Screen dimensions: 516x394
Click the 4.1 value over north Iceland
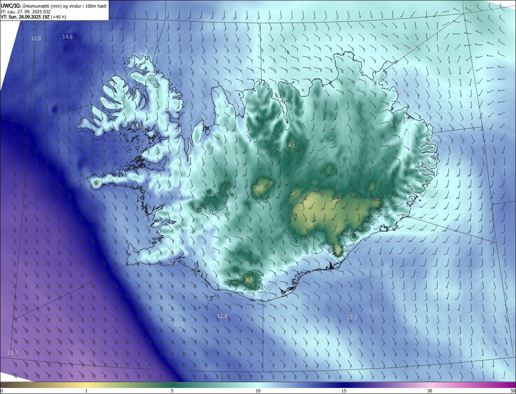pyautogui.click(x=292, y=146)
